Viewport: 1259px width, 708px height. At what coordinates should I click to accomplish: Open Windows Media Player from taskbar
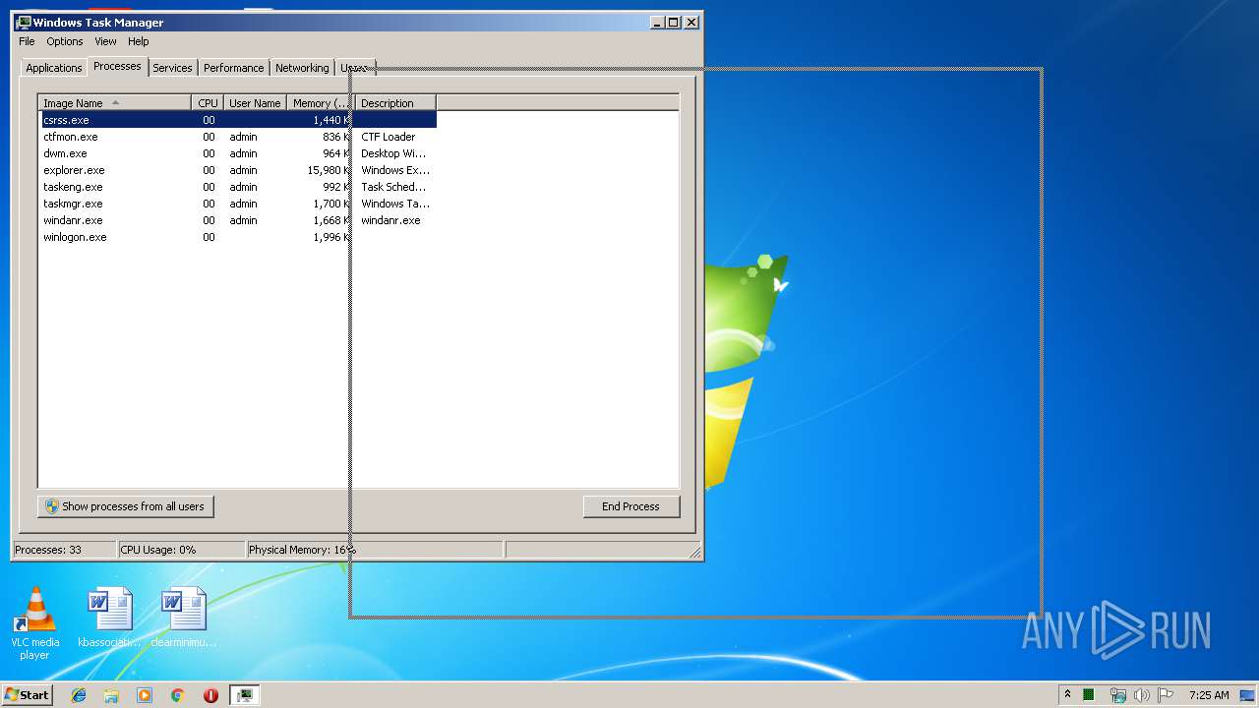145,695
